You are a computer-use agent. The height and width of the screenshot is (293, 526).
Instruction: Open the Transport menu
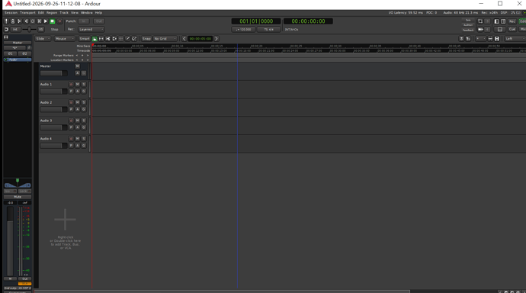27,13
